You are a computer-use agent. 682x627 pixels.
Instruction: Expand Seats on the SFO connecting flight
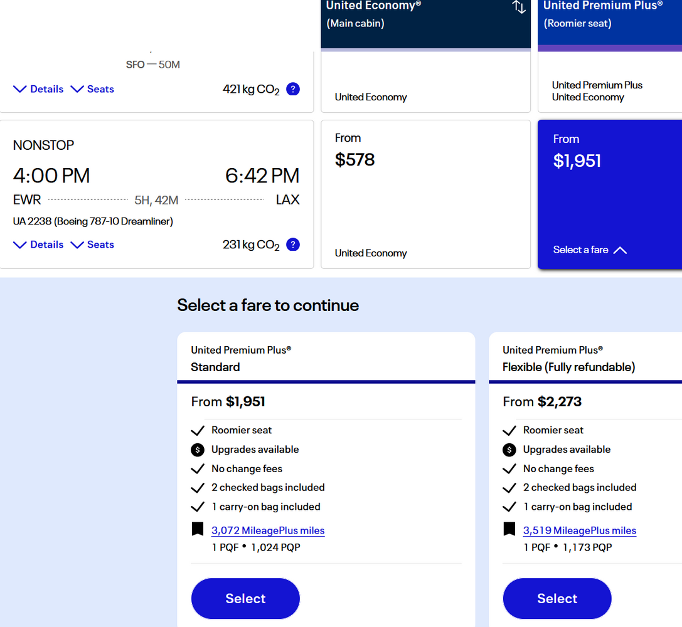(92, 89)
